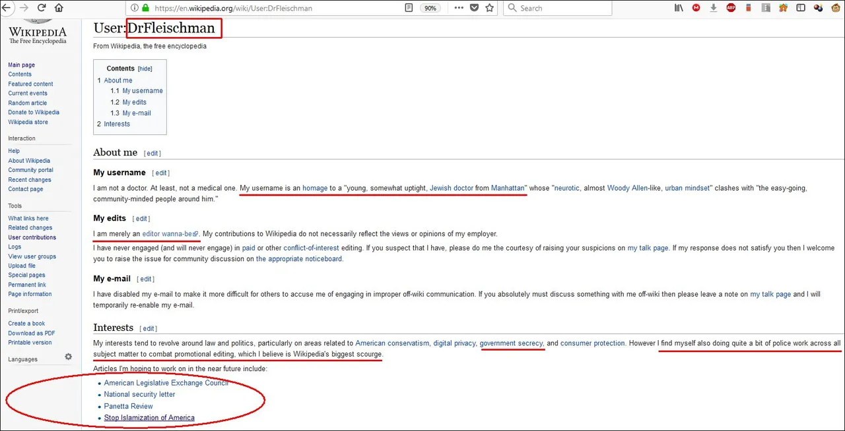Open the Adblock Plus ABP icon
The image size is (845, 431).
tap(731, 8)
